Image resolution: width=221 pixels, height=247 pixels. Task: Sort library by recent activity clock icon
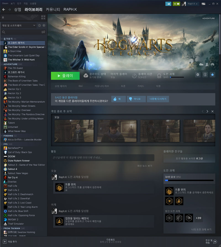point(40,25)
